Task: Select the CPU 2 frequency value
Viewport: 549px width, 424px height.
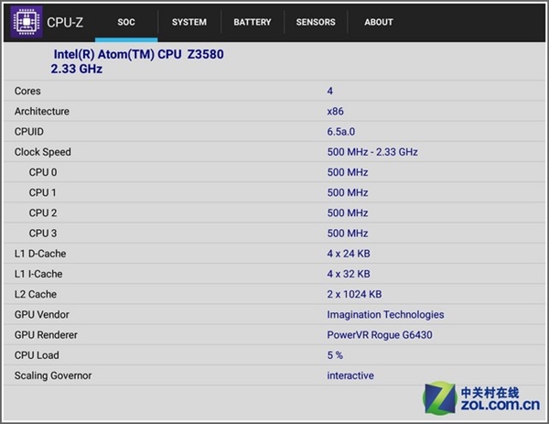Action: coord(348,213)
